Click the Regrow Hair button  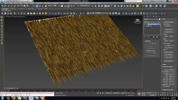click(x=169, y=32)
